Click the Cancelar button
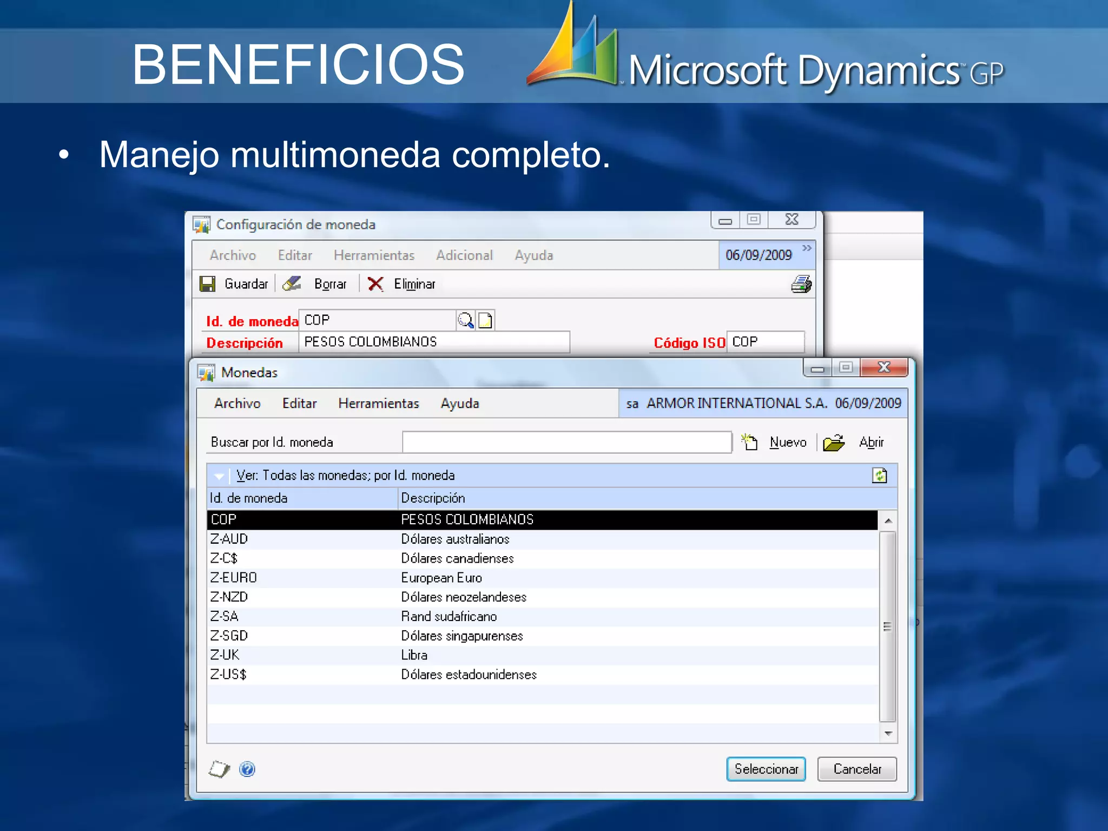1108x831 pixels. pos(857,769)
